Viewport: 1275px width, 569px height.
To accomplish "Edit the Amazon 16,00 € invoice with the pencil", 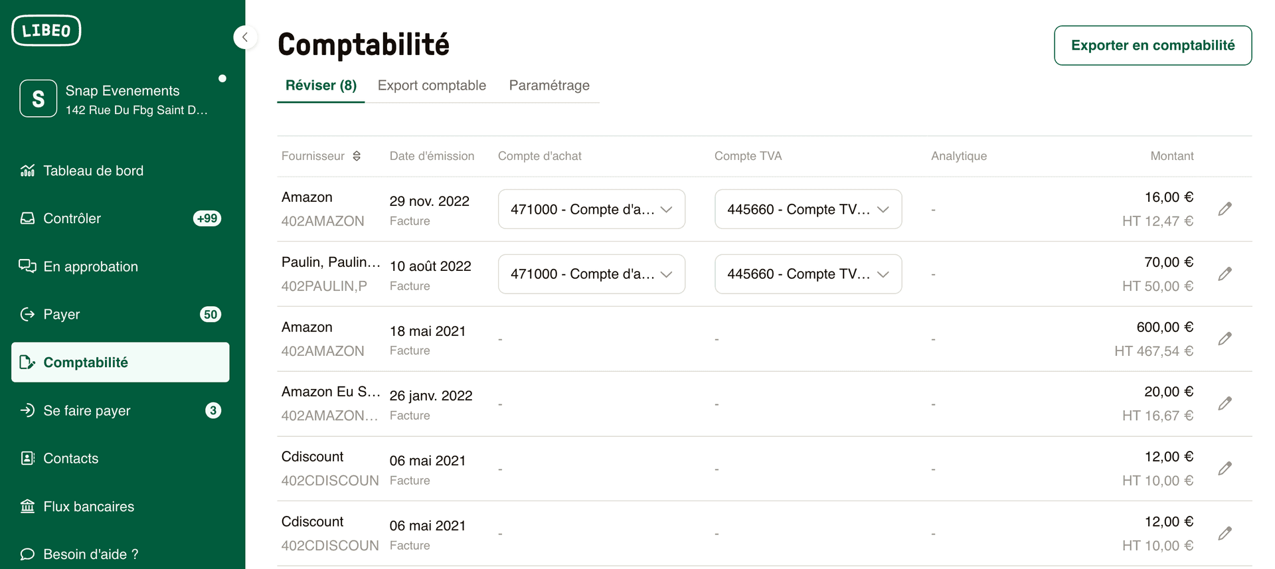I will 1225,208.
